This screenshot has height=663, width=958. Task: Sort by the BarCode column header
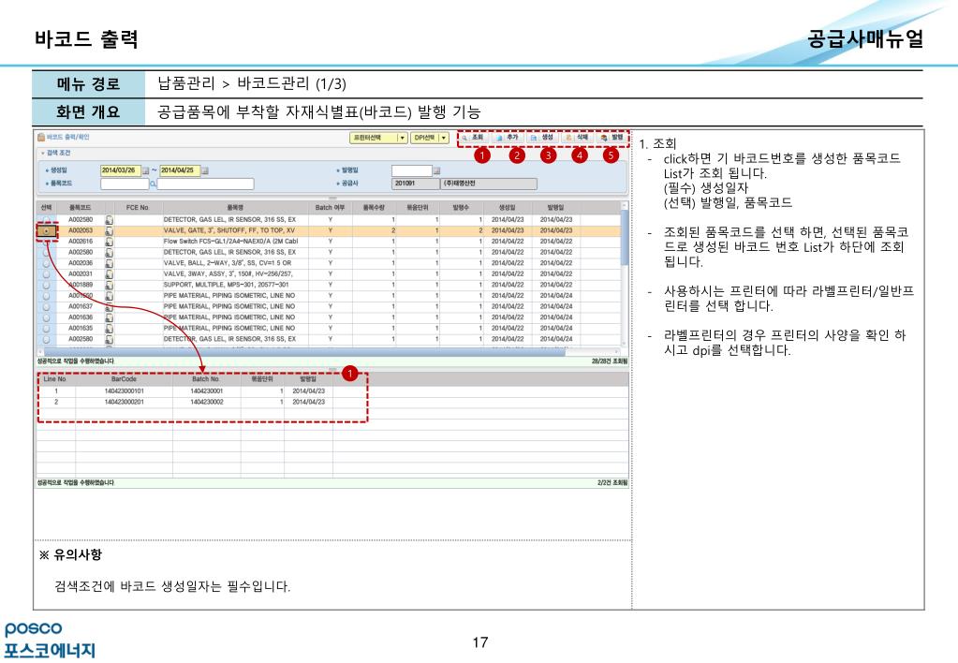click(x=124, y=379)
